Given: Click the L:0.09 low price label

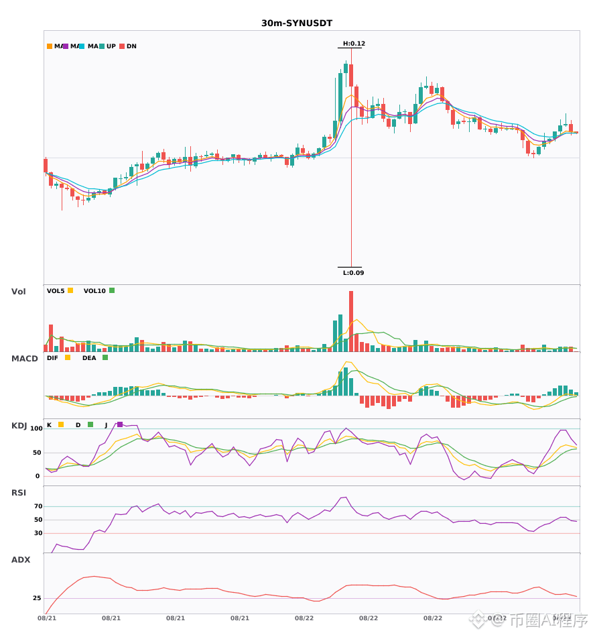Looking at the screenshot, I should tap(354, 273).
